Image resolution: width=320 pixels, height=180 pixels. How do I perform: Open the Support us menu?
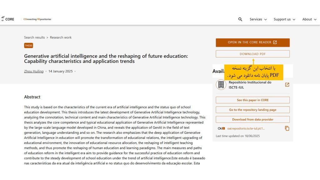pyautogui.click(x=284, y=19)
